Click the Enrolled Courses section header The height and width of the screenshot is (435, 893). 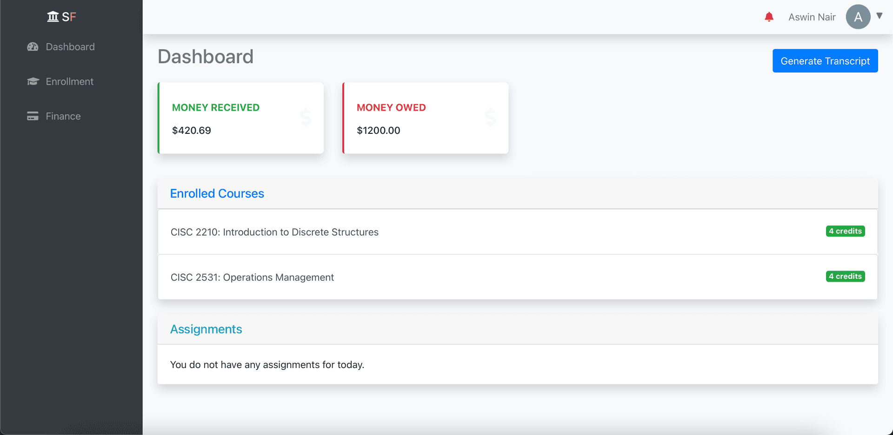tap(217, 194)
